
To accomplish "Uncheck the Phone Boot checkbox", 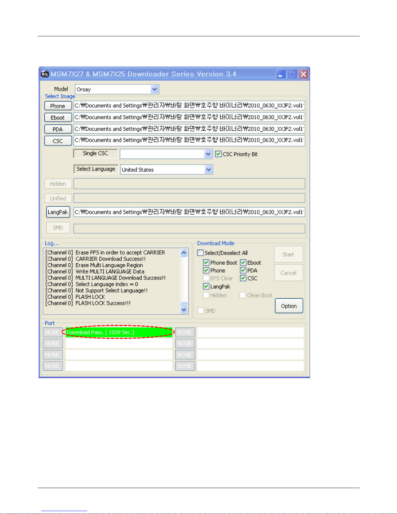I will pos(206,262).
